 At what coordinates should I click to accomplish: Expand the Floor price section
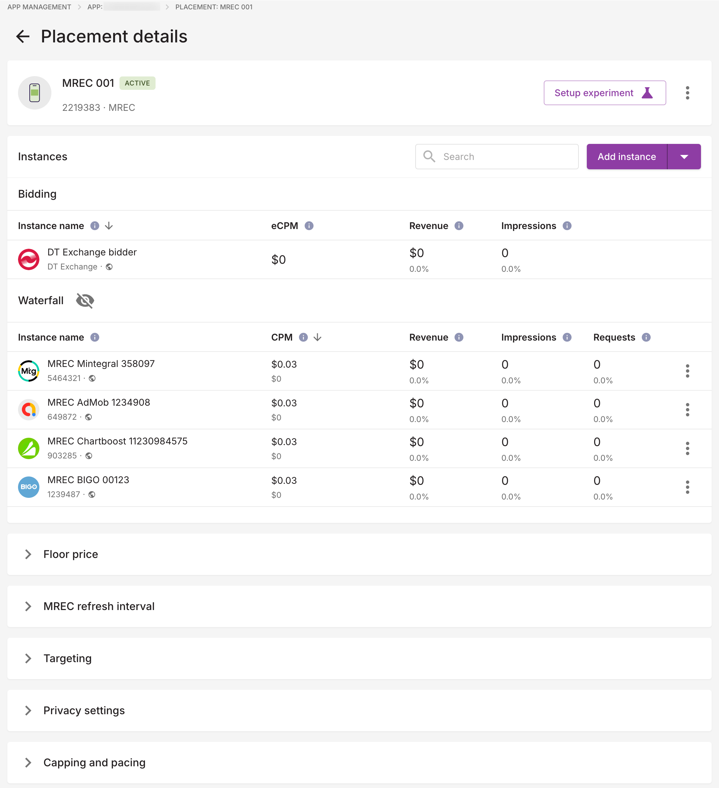(x=28, y=554)
